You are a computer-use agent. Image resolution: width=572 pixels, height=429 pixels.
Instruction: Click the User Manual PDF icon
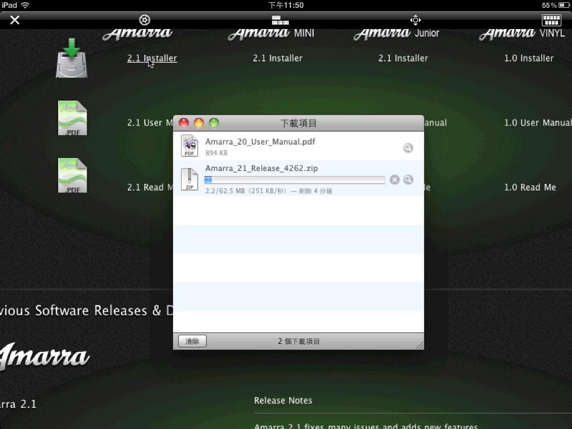coord(72,118)
